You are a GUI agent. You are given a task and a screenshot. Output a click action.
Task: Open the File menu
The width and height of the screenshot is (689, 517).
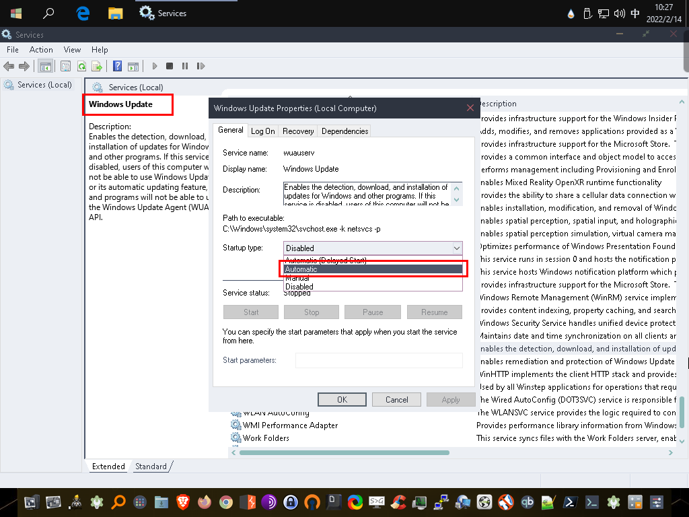[x=13, y=50]
